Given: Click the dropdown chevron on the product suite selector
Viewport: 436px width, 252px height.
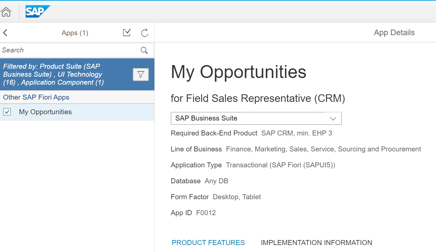Looking at the screenshot, I should pos(333,118).
